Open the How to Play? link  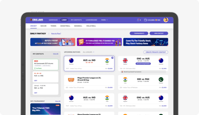point(56,33)
